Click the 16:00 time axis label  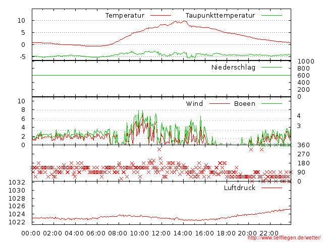[204, 233]
